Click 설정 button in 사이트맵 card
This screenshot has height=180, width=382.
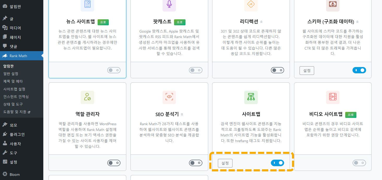[x=225, y=163]
